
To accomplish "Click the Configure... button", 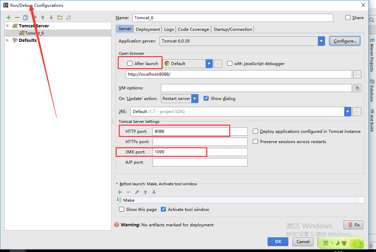I will click(345, 41).
